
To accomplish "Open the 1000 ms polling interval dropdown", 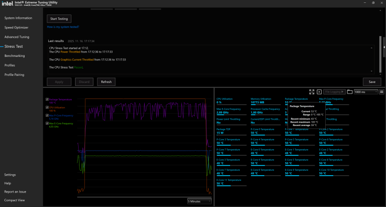I will 366,91.
